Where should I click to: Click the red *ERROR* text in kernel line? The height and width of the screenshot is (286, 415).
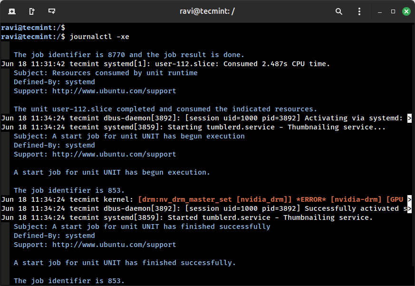coord(311,199)
